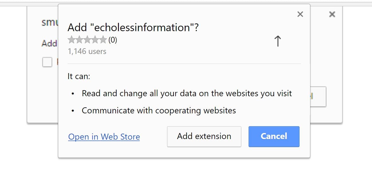The width and height of the screenshot is (372, 183).
Task: Tick the checkbox in the background dialog
Action: [47, 62]
